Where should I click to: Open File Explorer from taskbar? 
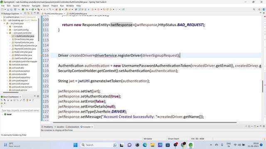tap(153, 145)
